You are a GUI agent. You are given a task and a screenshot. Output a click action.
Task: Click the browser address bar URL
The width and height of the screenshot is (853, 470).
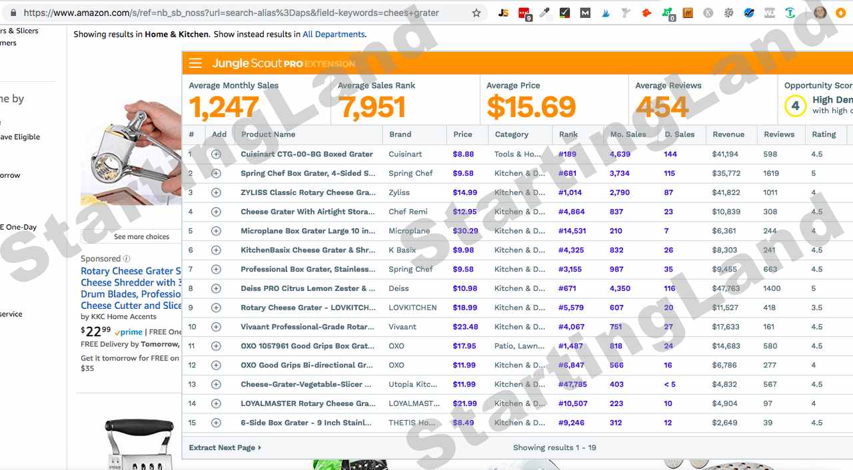(x=232, y=13)
